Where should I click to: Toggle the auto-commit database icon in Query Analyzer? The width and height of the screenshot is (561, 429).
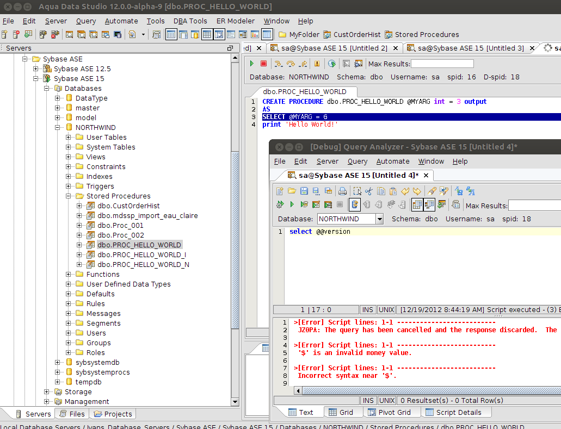pyautogui.click(x=355, y=204)
